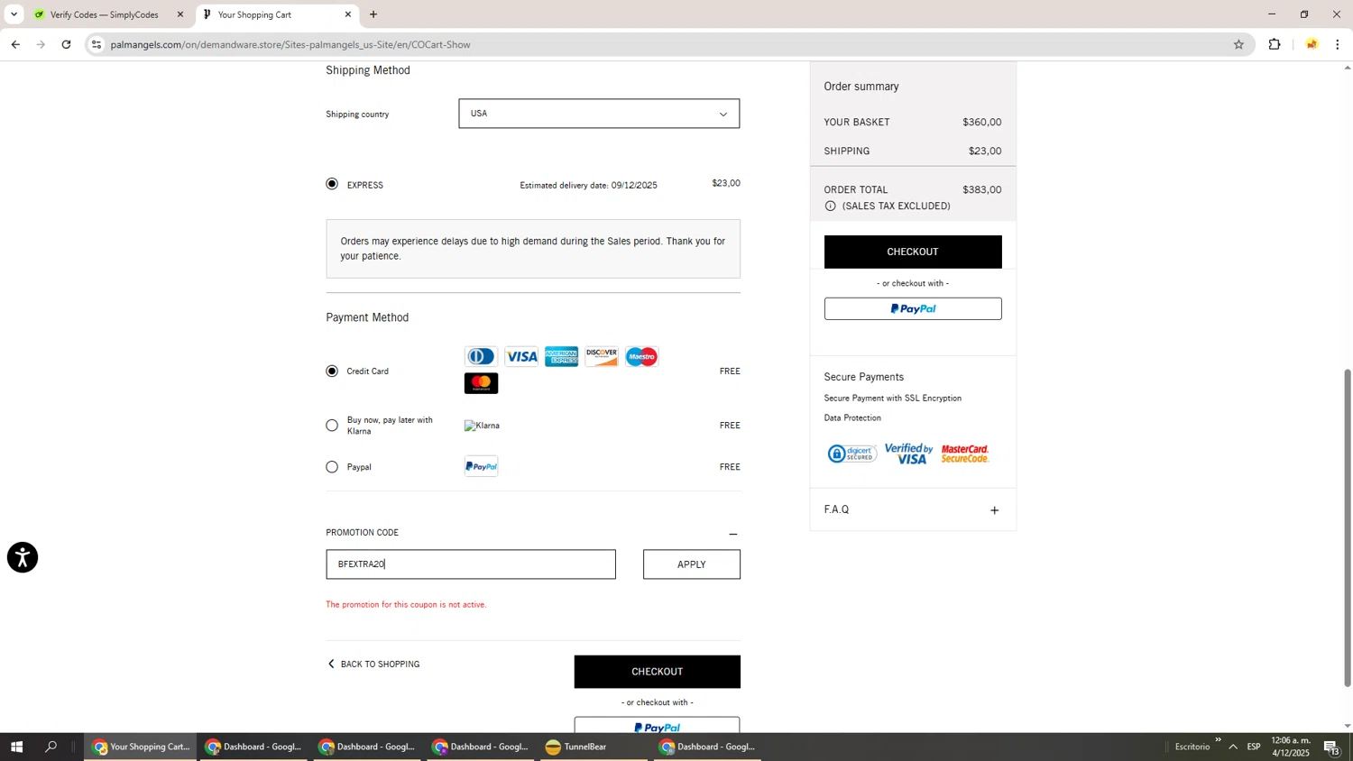The height and width of the screenshot is (761, 1353).
Task: Click the MasterCard SecureCode badge
Action: [965, 454]
